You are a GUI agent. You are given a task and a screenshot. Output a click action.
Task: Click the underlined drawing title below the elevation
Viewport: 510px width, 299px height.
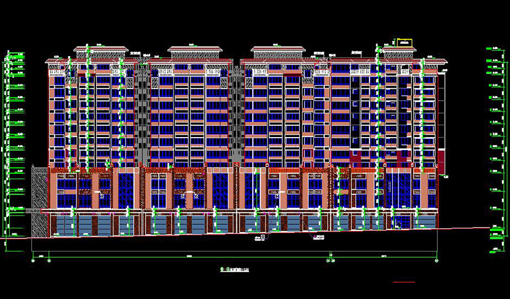[235, 270]
